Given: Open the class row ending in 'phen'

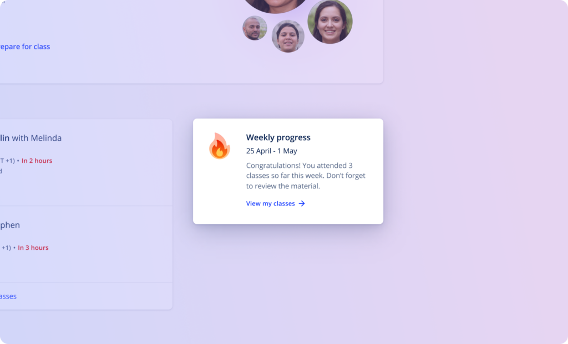Looking at the screenshot, I should point(86,244).
